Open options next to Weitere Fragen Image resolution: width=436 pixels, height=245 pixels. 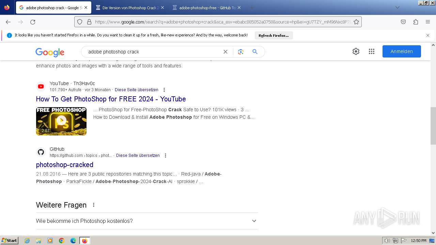(x=94, y=205)
